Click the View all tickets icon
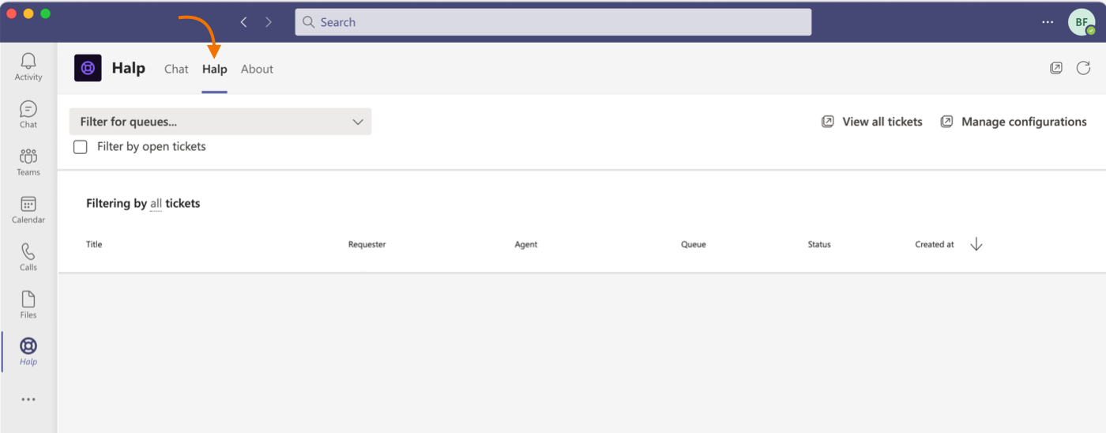The height and width of the screenshot is (433, 1106). [828, 122]
